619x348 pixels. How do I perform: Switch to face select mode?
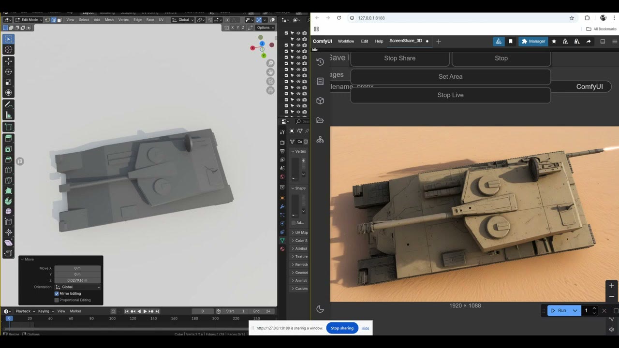(x=59, y=20)
